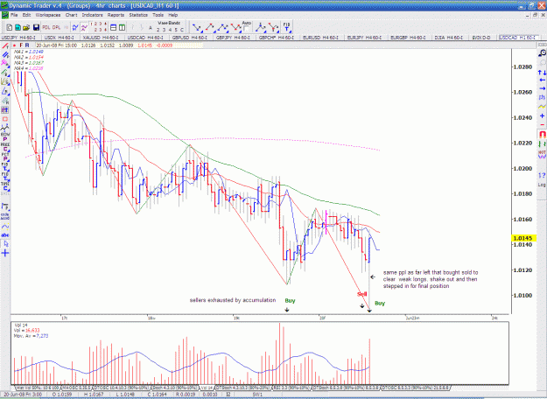The height and width of the screenshot is (399, 547).
Task: Click the blue right arrow scroll icon
Action: [542, 88]
